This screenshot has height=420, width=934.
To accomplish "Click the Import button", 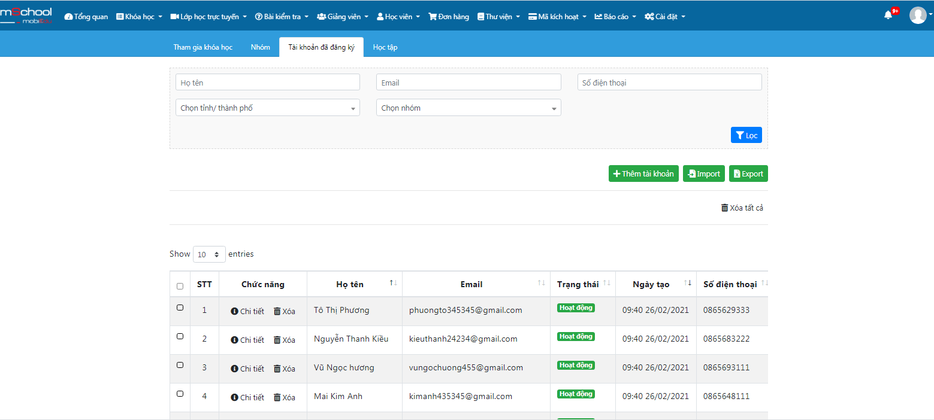I will click(x=704, y=174).
